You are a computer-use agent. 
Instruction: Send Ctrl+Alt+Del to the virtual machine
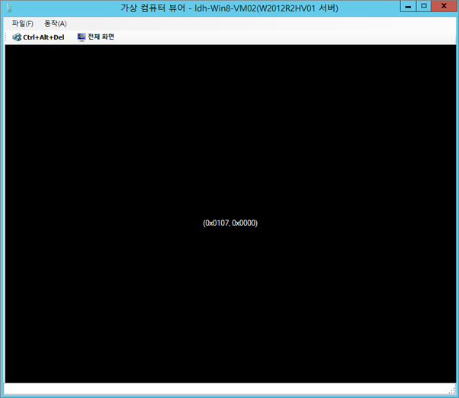pos(38,37)
